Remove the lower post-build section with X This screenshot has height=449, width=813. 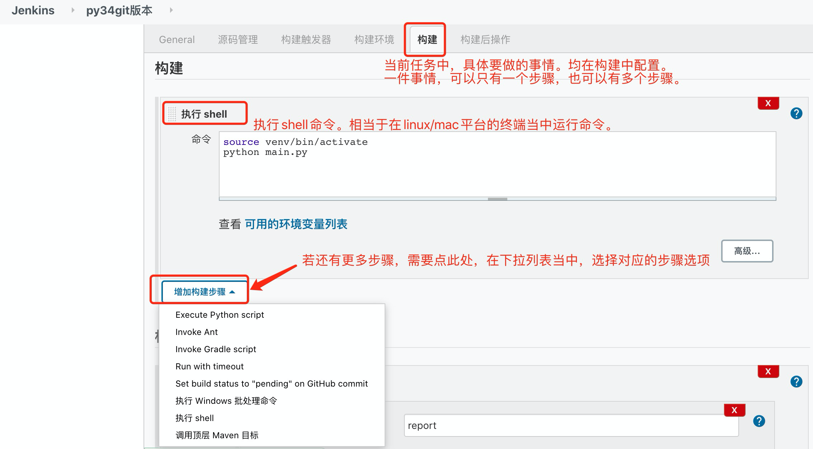pyautogui.click(x=768, y=372)
